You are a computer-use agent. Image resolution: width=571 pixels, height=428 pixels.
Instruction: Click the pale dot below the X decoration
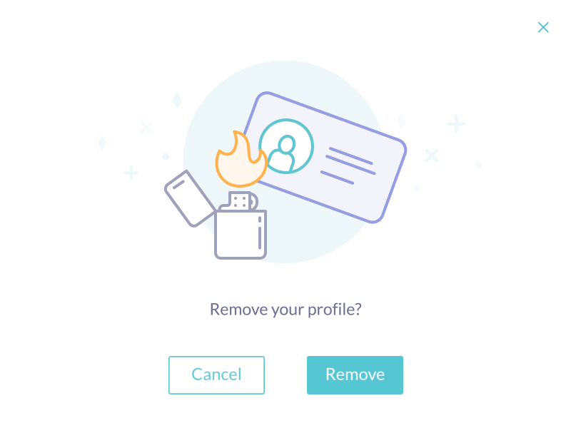coord(417,188)
